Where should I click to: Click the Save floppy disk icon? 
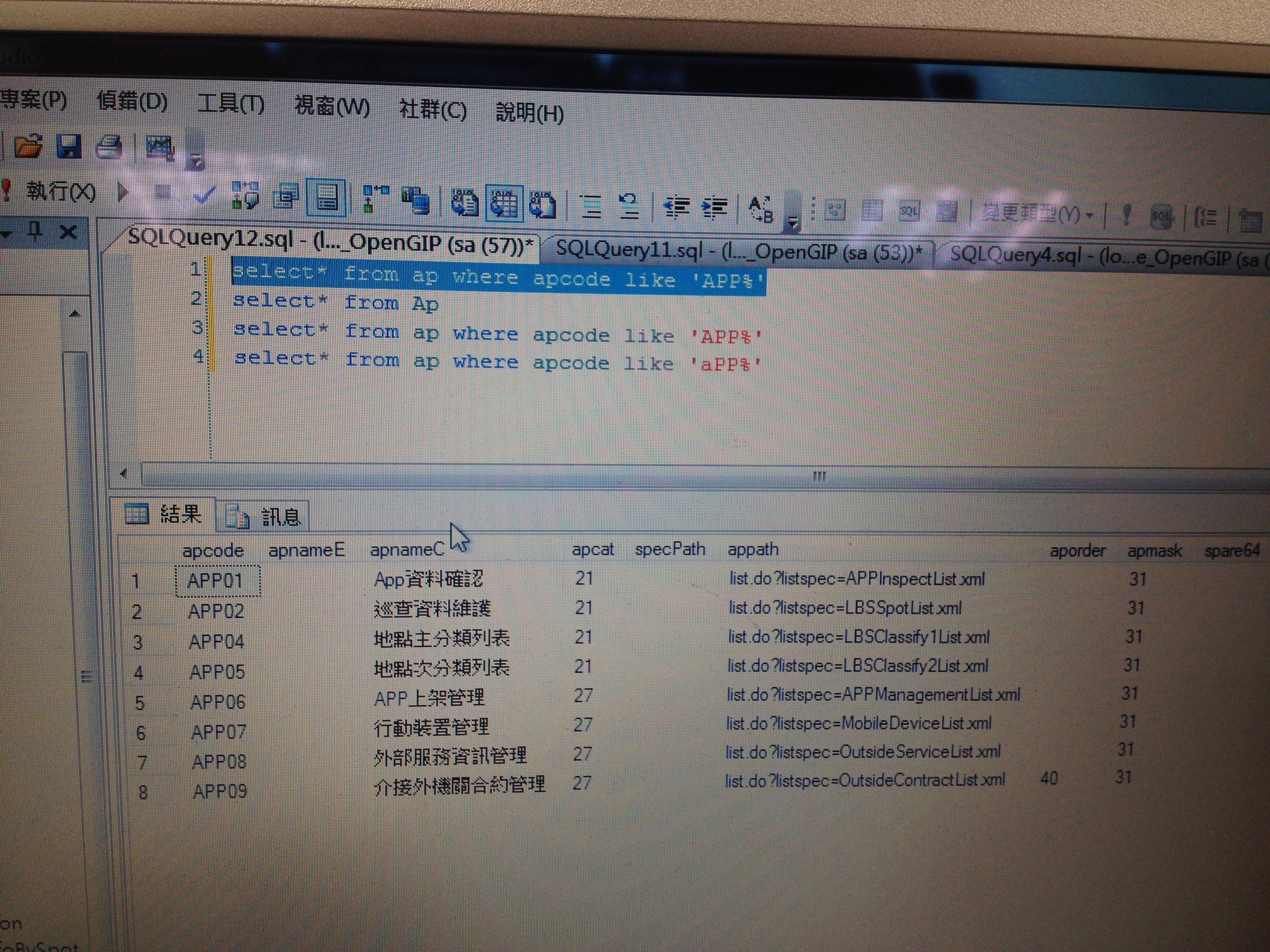click(x=69, y=147)
